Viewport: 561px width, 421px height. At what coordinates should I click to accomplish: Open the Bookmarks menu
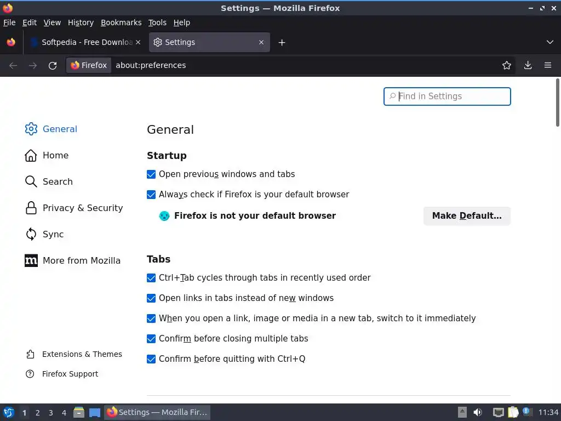(121, 22)
